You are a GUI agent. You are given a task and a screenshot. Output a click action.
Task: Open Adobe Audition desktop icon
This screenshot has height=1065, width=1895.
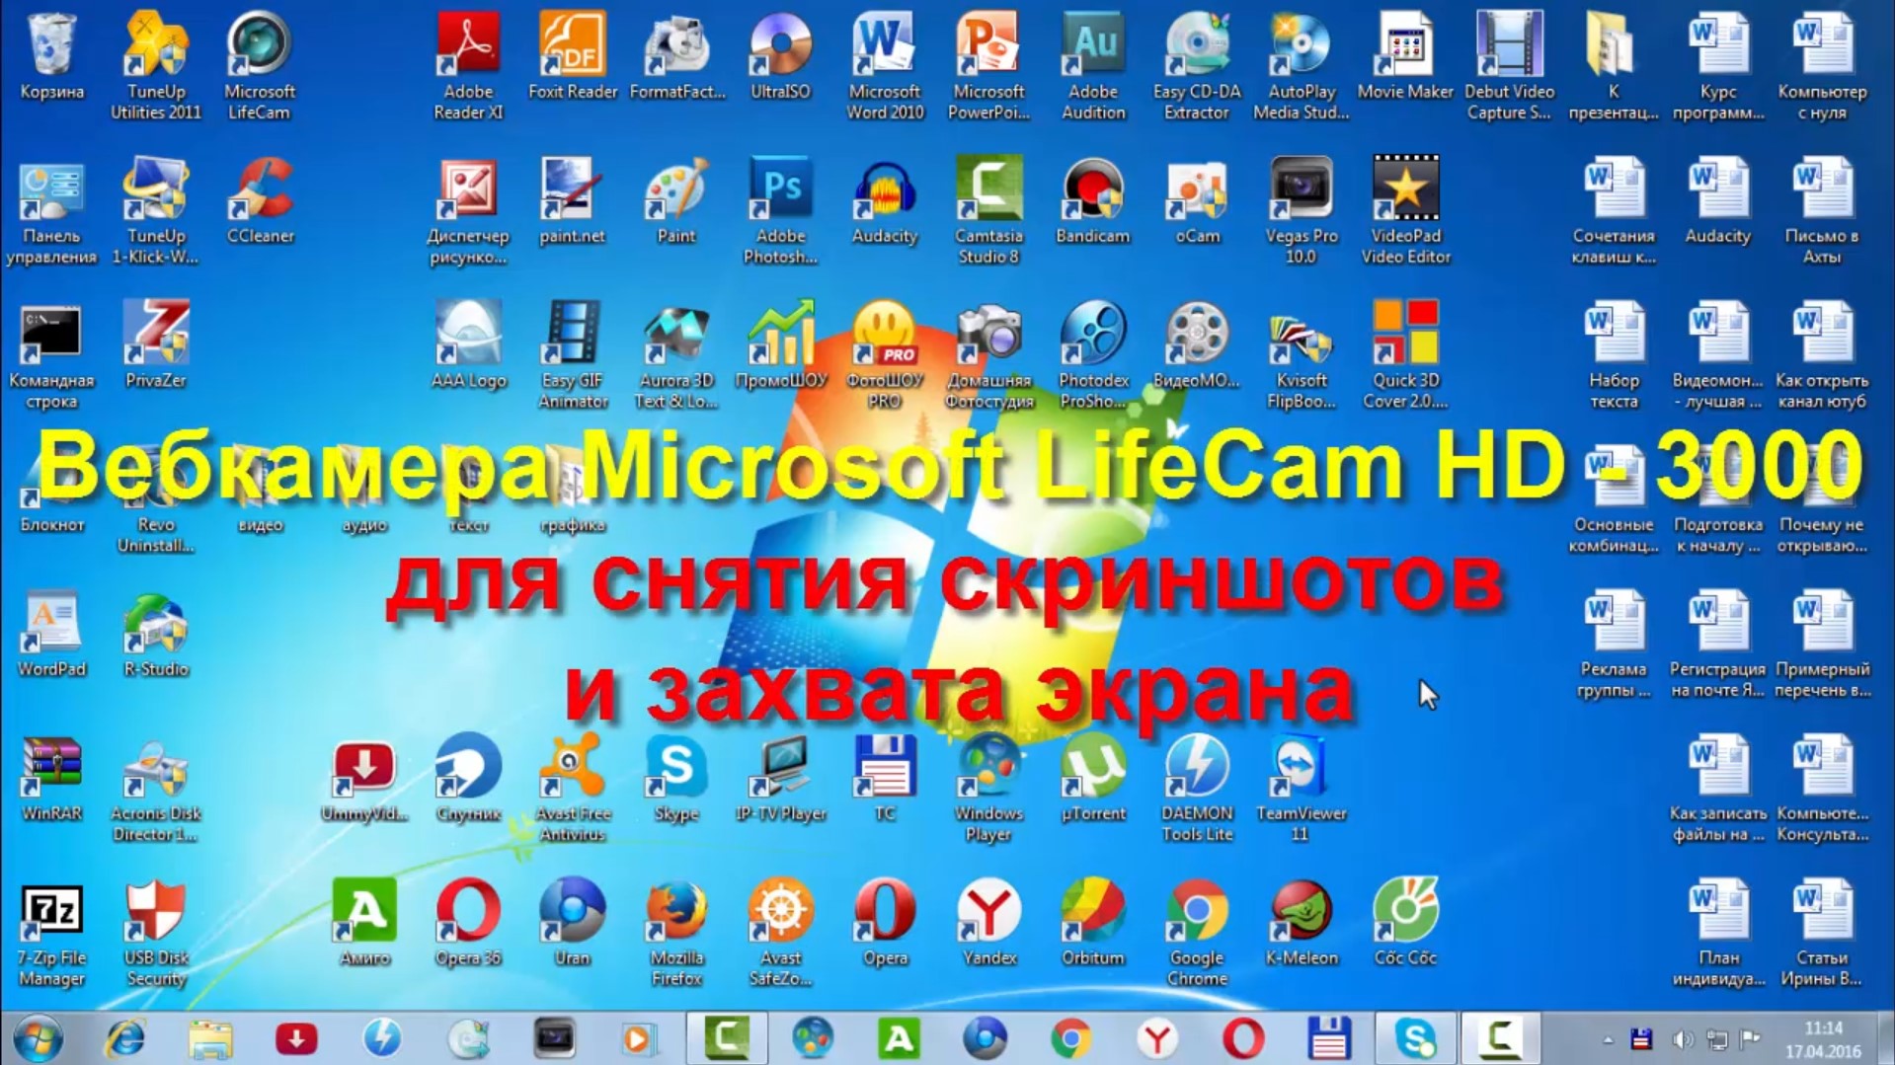click(x=1093, y=64)
